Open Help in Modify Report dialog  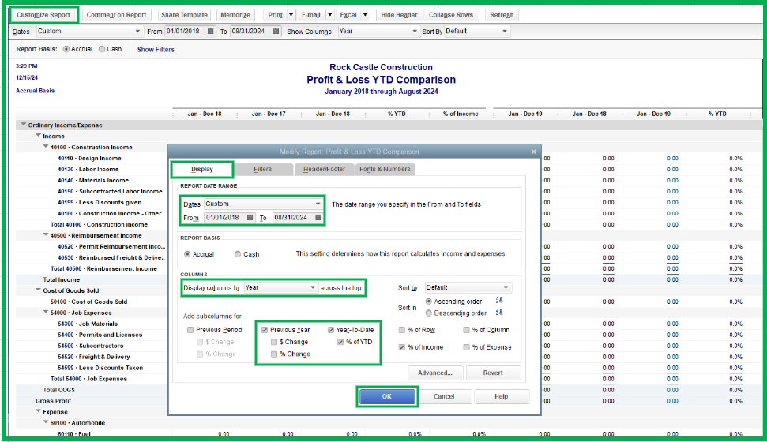[x=502, y=396]
